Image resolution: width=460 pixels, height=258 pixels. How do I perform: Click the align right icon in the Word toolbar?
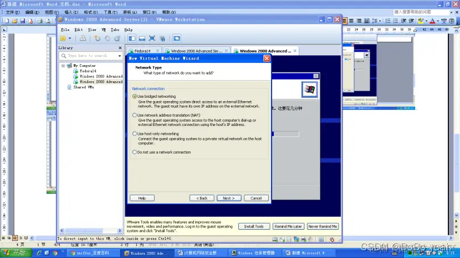[359, 21]
